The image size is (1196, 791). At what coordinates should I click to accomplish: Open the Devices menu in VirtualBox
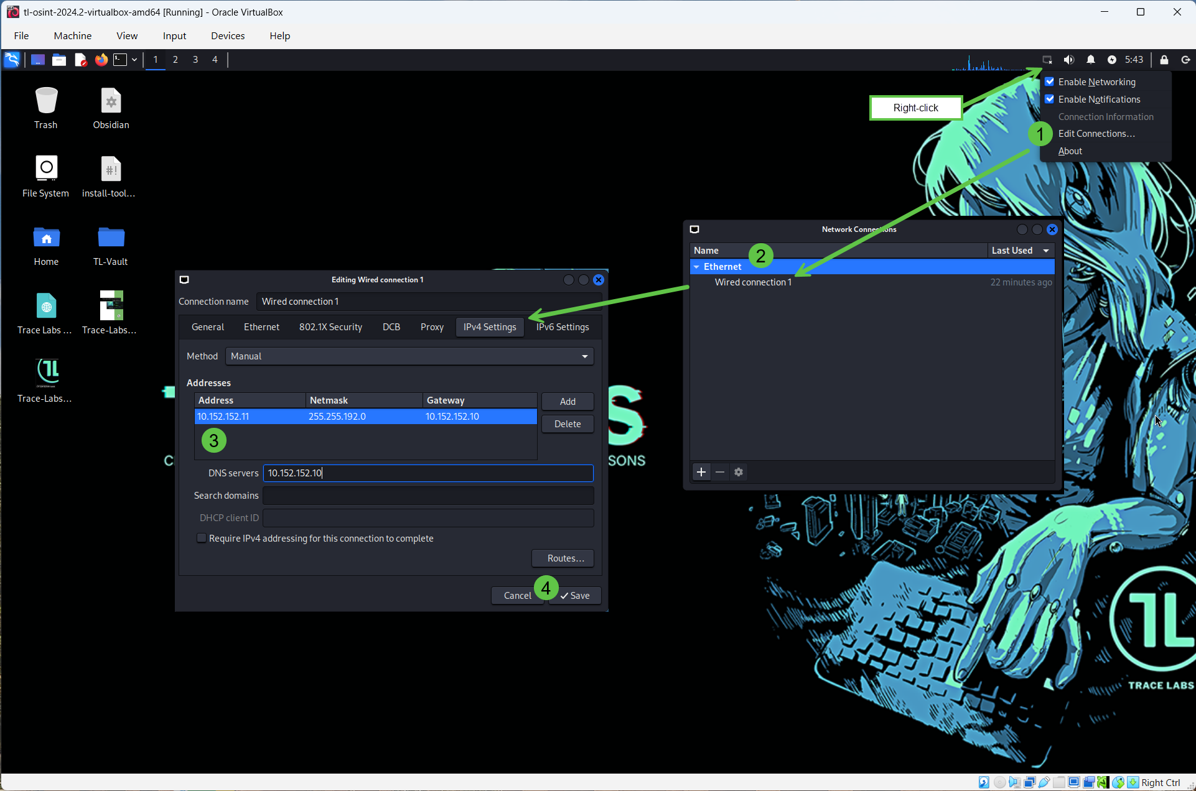[227, 35]
